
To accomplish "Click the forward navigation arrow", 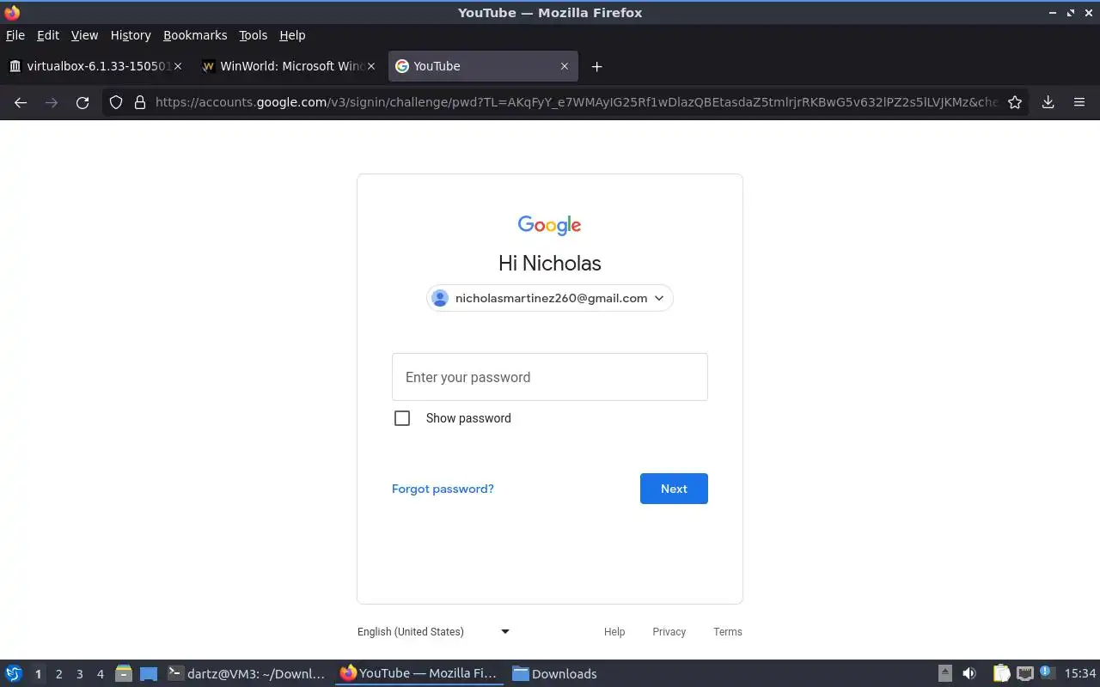I will pyautogui.click(x=52, y=102).
